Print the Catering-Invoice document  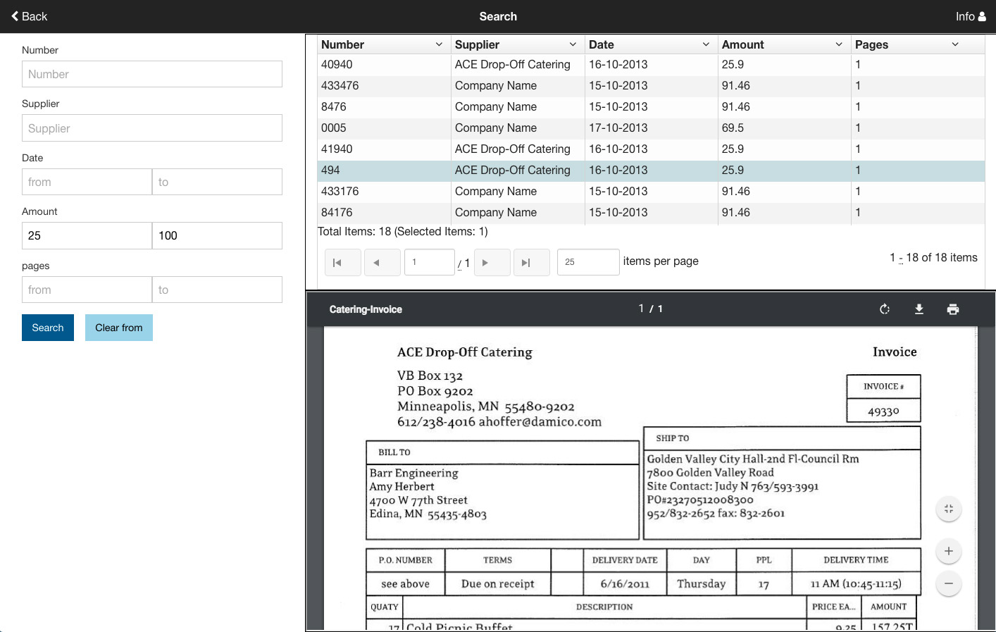953,309
